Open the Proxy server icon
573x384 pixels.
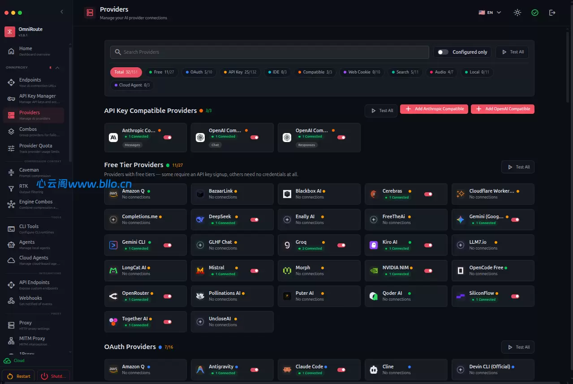tap(11, 325)
